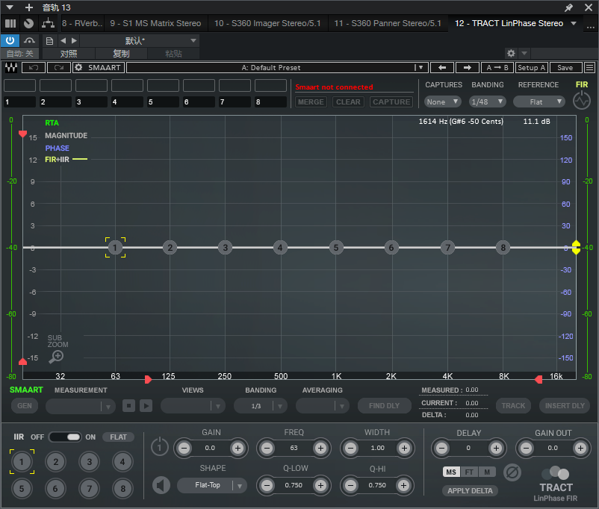599x509 pixels.
Task: Open the CAPTURES None dropdown
Action: pyautogui.click(x=442, y=102)
